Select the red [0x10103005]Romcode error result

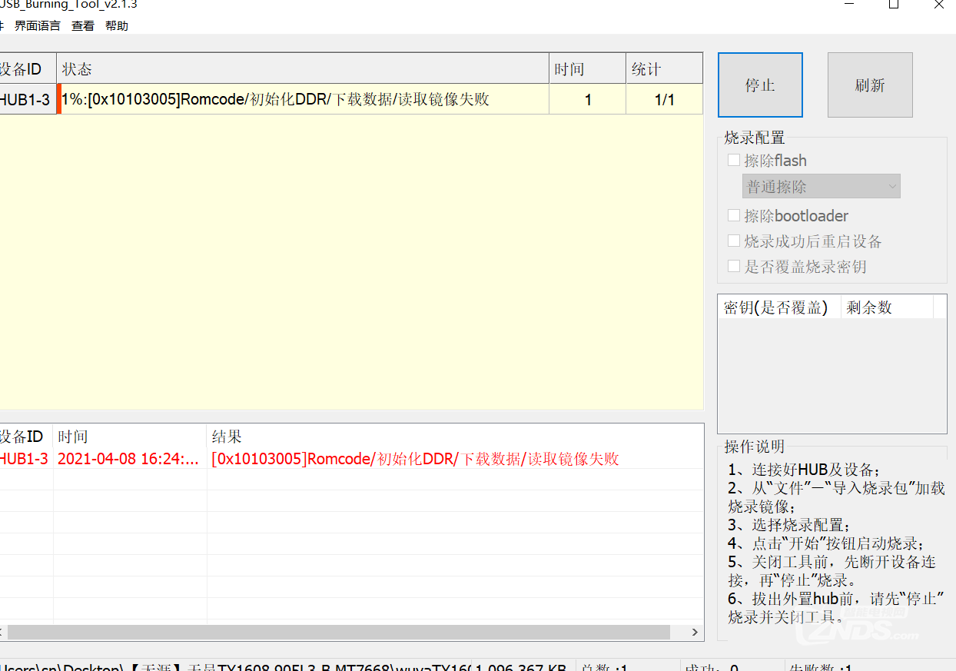[x=416, y=459]
